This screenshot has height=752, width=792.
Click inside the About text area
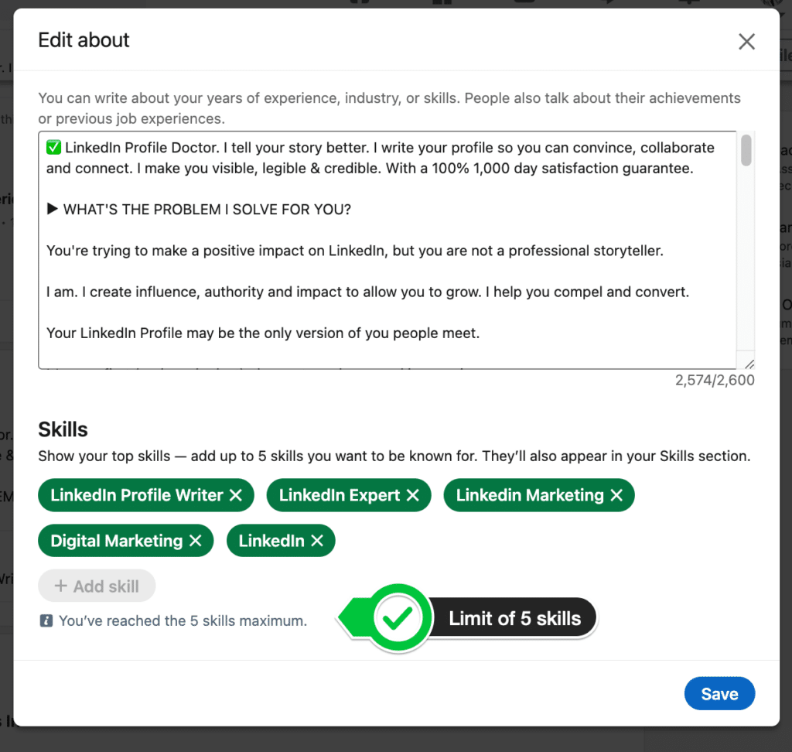[387, 248]
